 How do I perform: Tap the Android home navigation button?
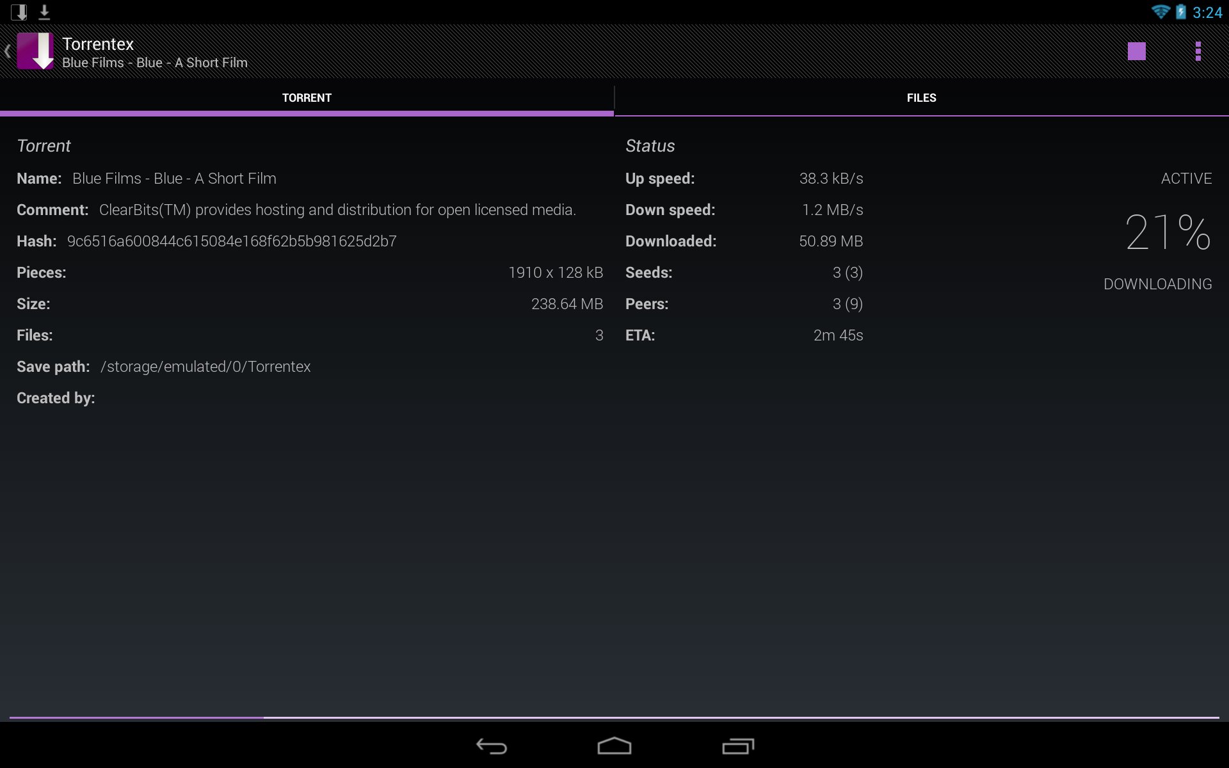coord(614,746)
